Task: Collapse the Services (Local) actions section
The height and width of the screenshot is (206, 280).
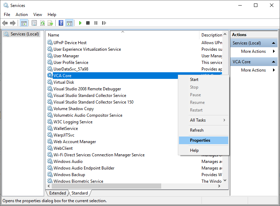Action: (x=274, y=43)
